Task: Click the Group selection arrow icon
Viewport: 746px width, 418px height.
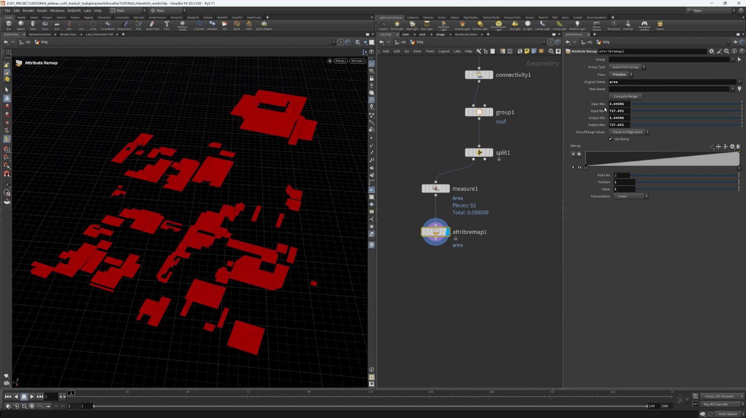Action: tap(739, 60)
